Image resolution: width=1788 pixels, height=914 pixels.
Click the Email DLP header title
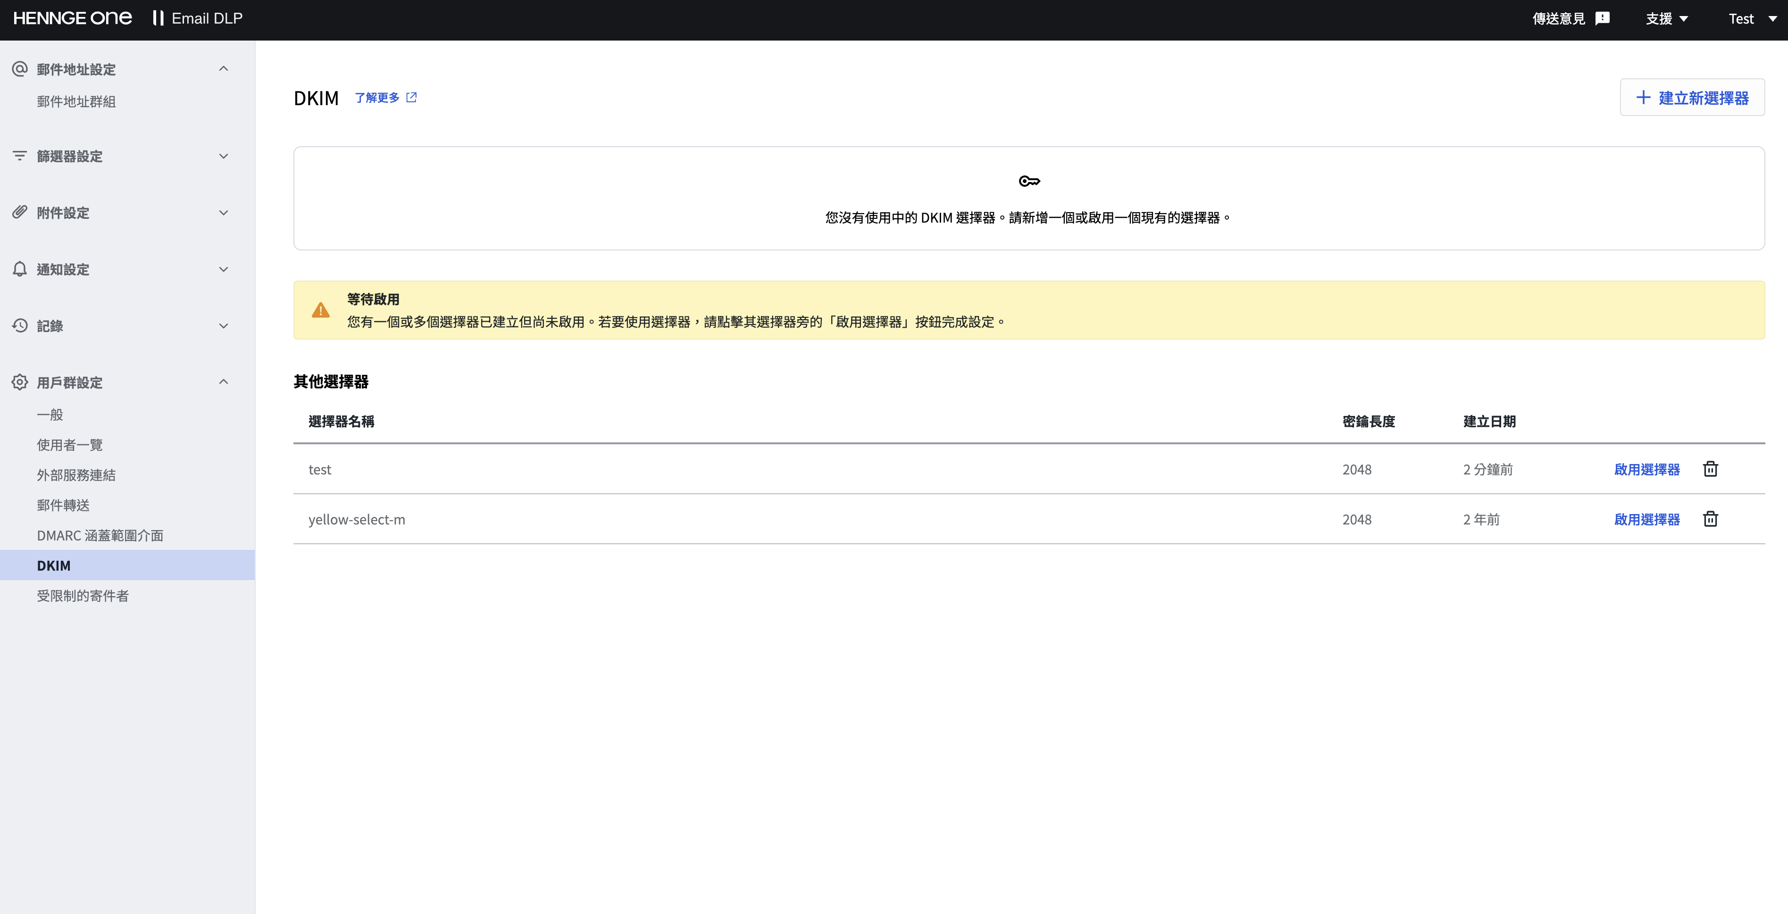[207, 19]
